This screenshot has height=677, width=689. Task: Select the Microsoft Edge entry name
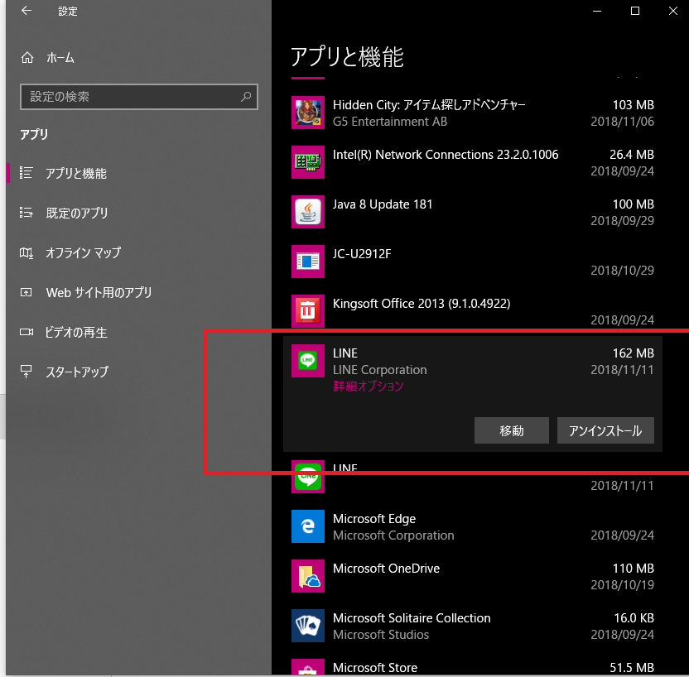tap(374, 518)
